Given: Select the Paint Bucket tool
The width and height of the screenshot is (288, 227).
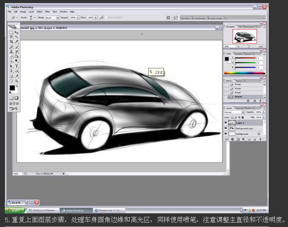Looking at the screenshot, I should click(x=17, y=57).
